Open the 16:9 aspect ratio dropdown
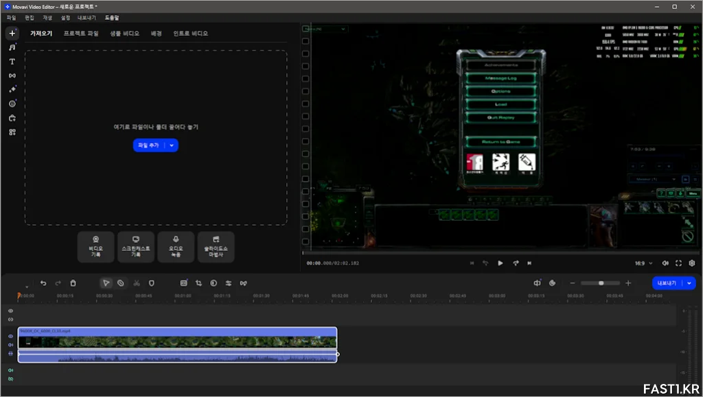 pyautogui.click(x=643, y=263)
